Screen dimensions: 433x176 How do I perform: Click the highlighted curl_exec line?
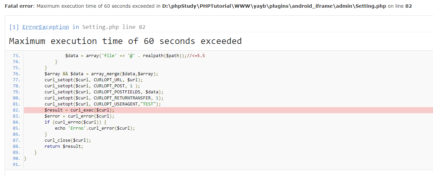pos(79,110)
